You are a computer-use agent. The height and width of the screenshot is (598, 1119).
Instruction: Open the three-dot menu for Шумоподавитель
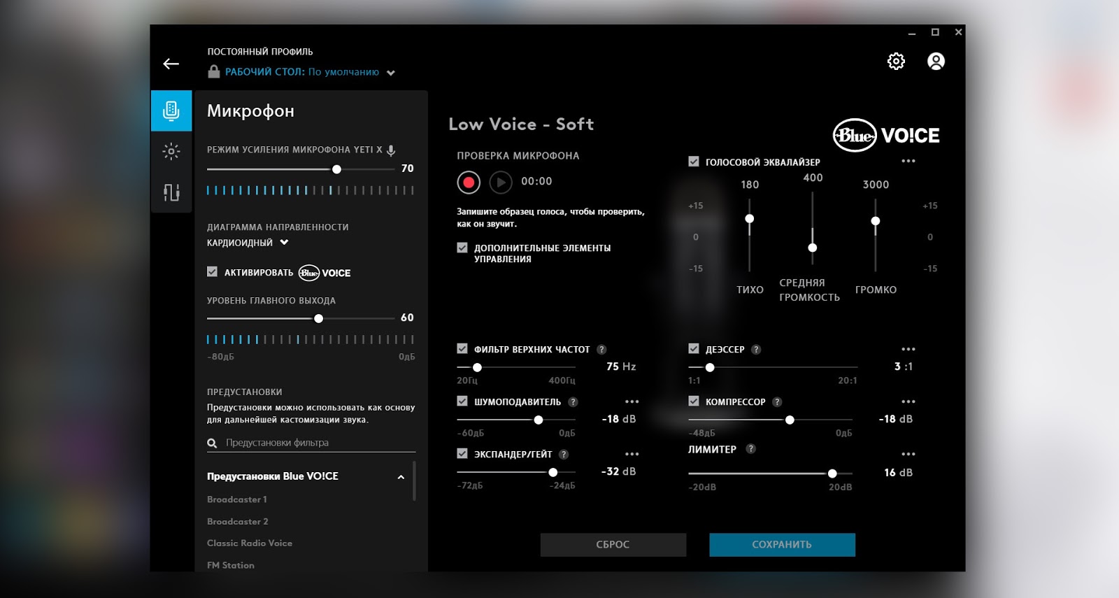632,401
